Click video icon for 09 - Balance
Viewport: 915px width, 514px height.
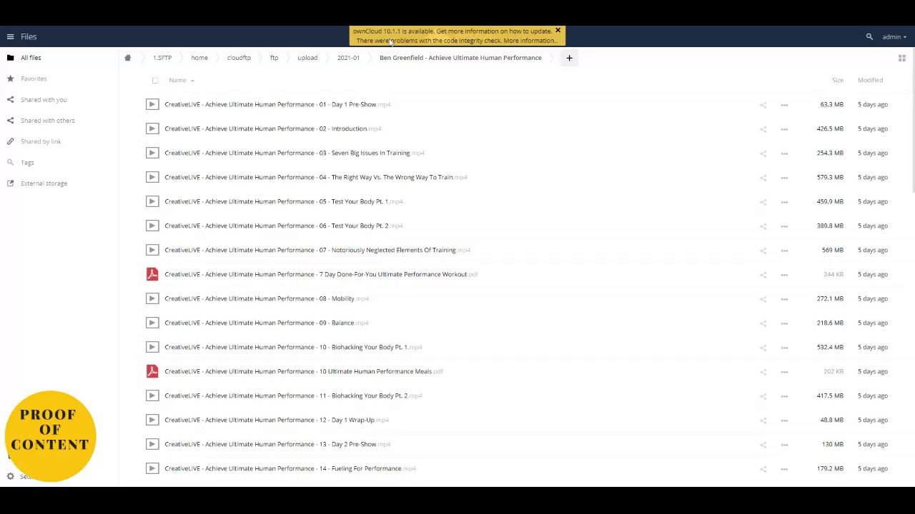(x=152, y=323)
